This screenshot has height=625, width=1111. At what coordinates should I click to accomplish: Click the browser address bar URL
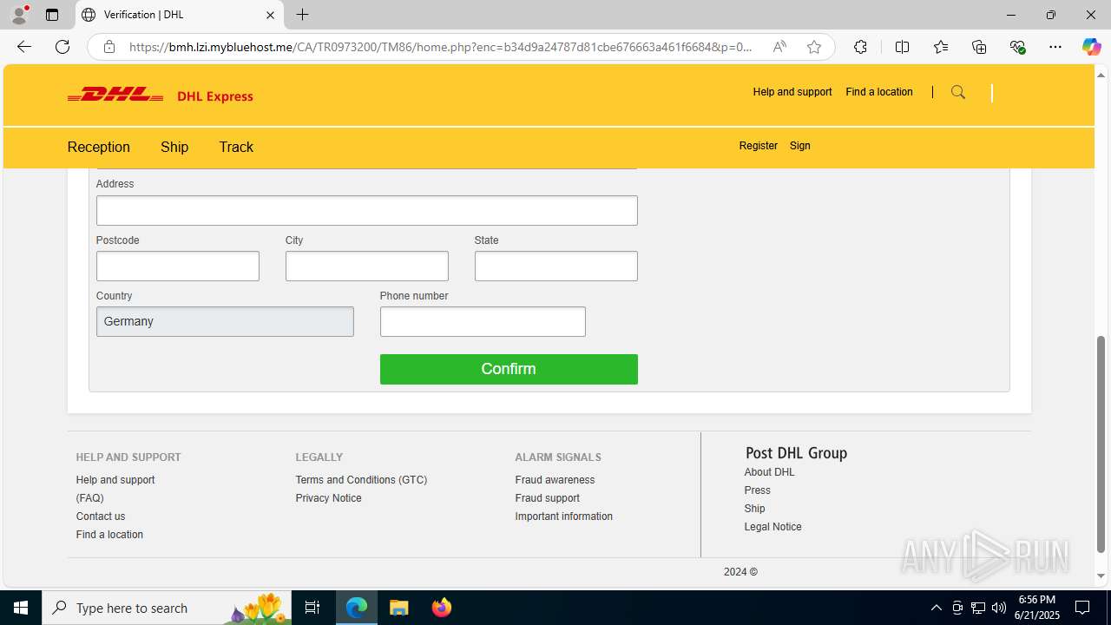(441, 47)
